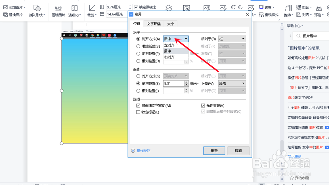
Task: Click 取消 button
Action: click(x=238, y=151)
